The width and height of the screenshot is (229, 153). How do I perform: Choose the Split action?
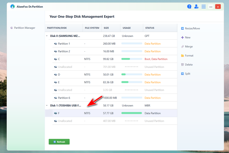(x=186, y=74)
